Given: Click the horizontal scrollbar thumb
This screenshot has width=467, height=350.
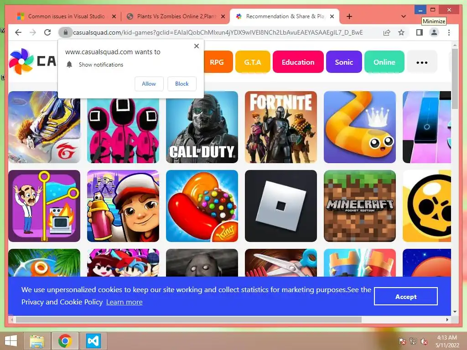Looking at the screenshot, I should [x=188, y=319].
